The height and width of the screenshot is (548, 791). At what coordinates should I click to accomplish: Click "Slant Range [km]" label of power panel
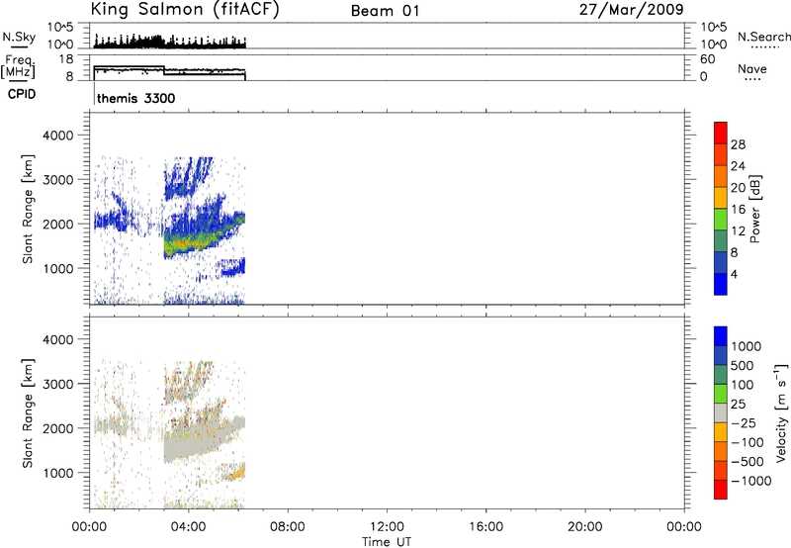28,209
